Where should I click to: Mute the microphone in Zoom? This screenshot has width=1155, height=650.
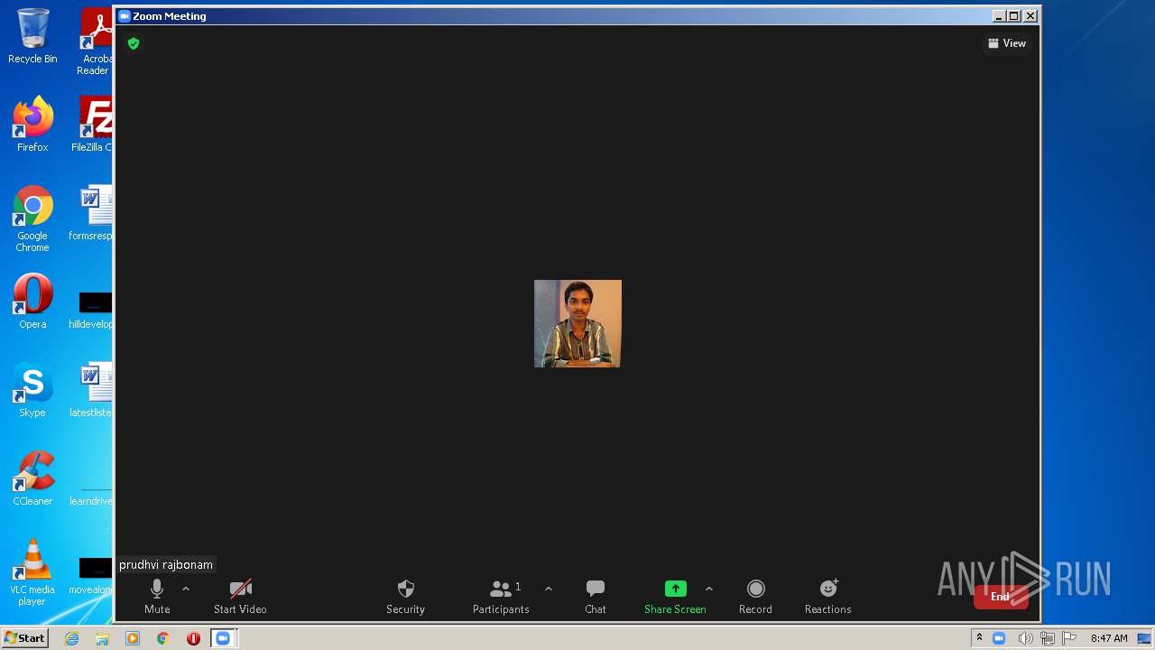click(157, 597)
